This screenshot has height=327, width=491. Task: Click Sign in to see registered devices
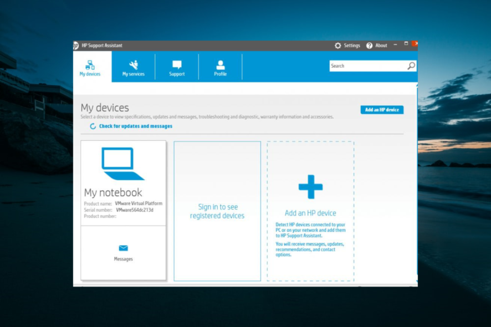tap(217, 211)
